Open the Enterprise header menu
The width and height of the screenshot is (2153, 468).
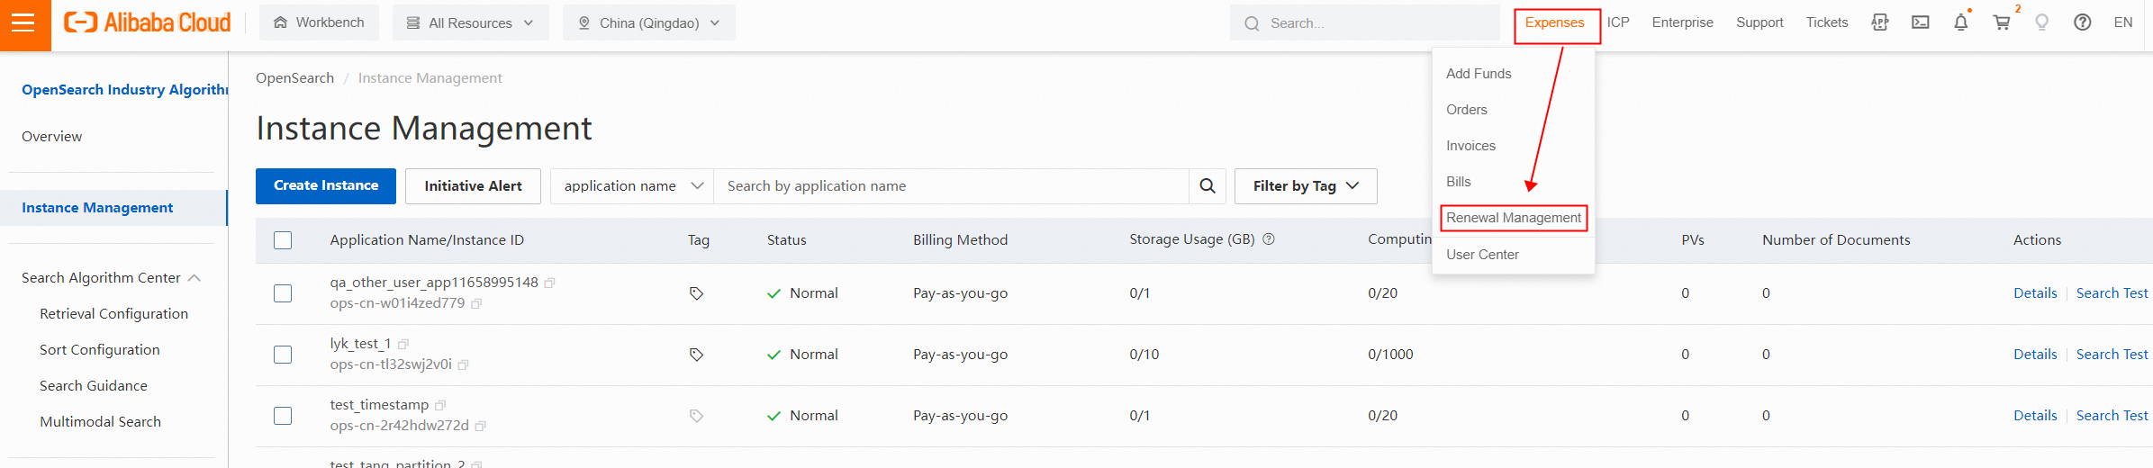click(1682, 22)
